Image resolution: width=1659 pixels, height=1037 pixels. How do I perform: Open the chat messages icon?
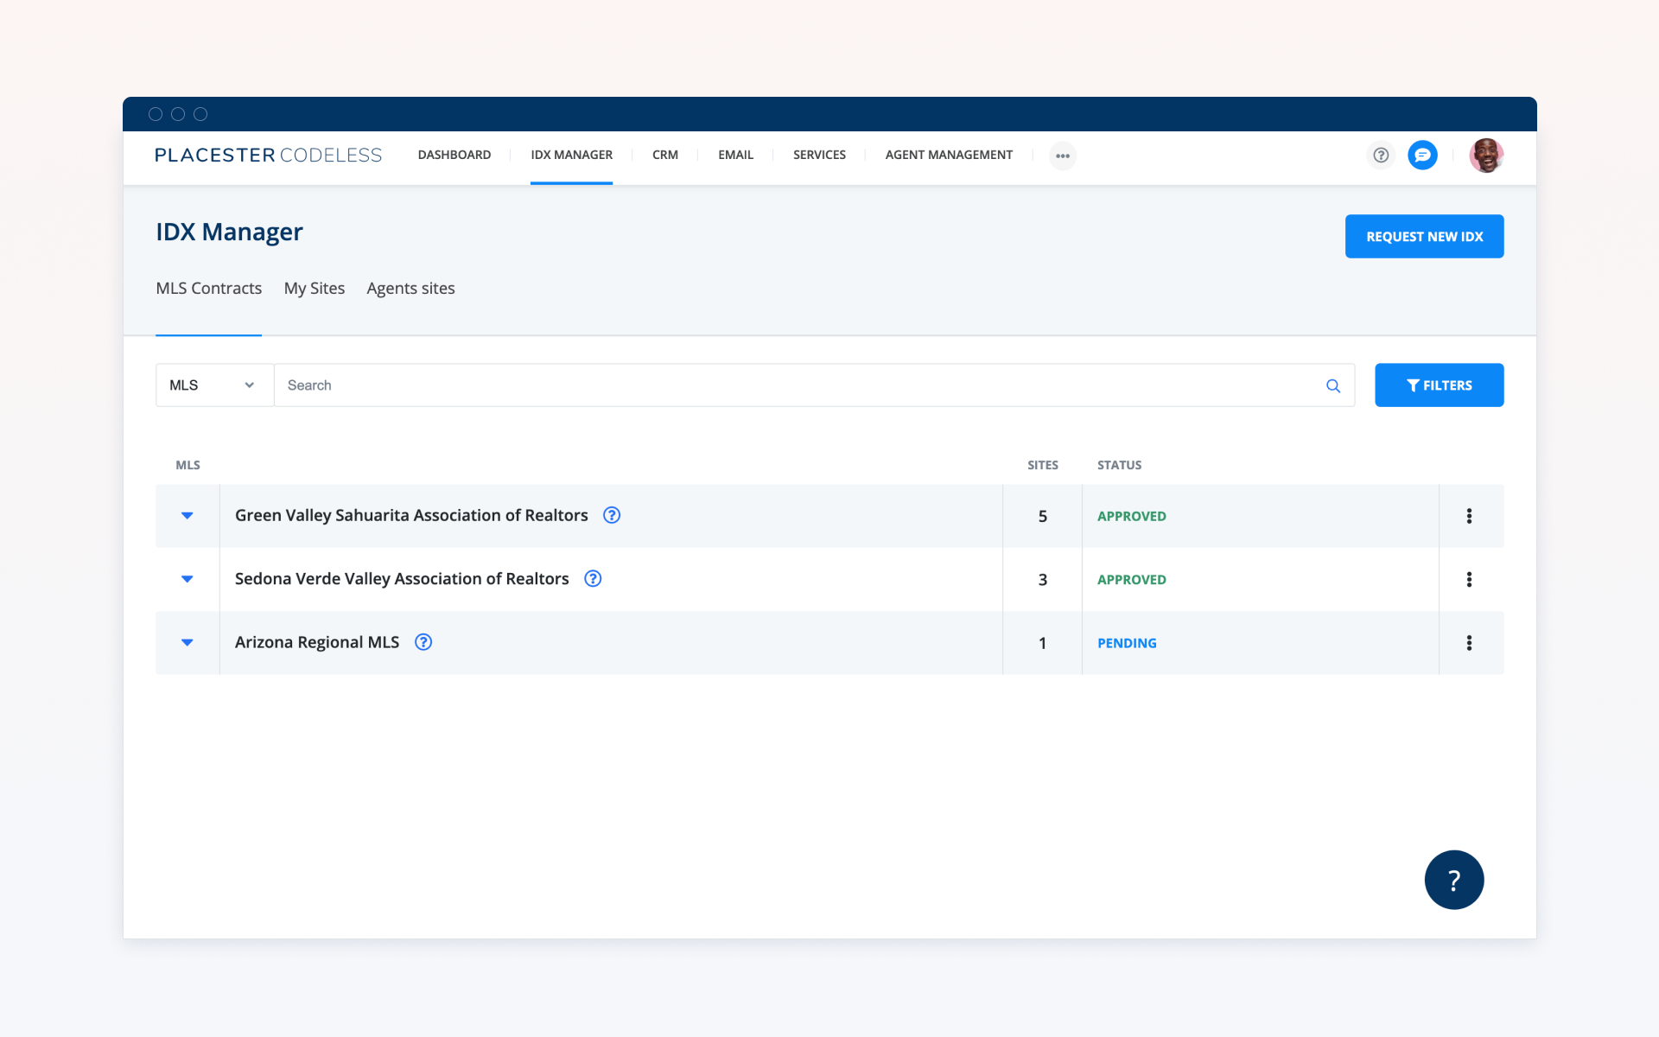pos(1422,156)
